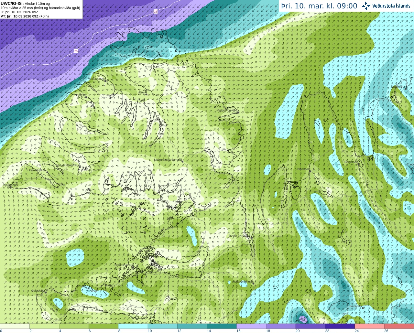414x333 pixels.
Task: Click the legend scale number 12
Action: [179, 331]
